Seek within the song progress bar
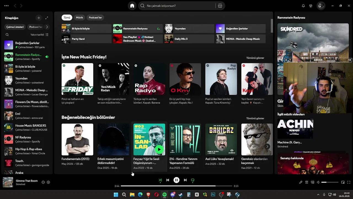The height and width of the screenshot is (199, 353). pos(176,186)
